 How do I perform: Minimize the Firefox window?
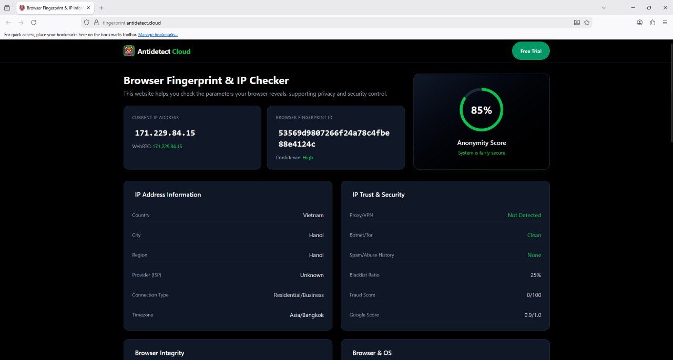[x=634, y=8]
